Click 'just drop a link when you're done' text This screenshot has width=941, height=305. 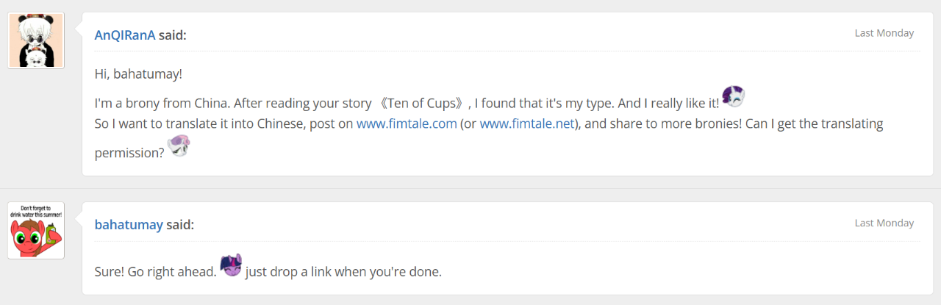pyautogui.click(x=343, y=272)
